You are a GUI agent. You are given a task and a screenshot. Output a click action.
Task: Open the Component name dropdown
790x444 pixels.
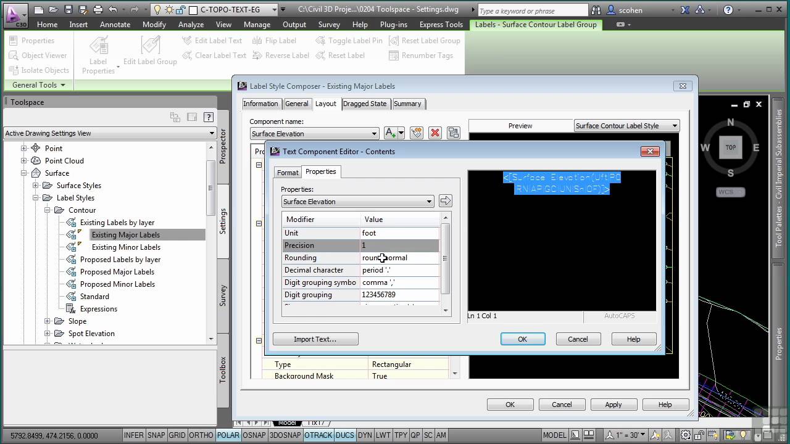[314, 133]
